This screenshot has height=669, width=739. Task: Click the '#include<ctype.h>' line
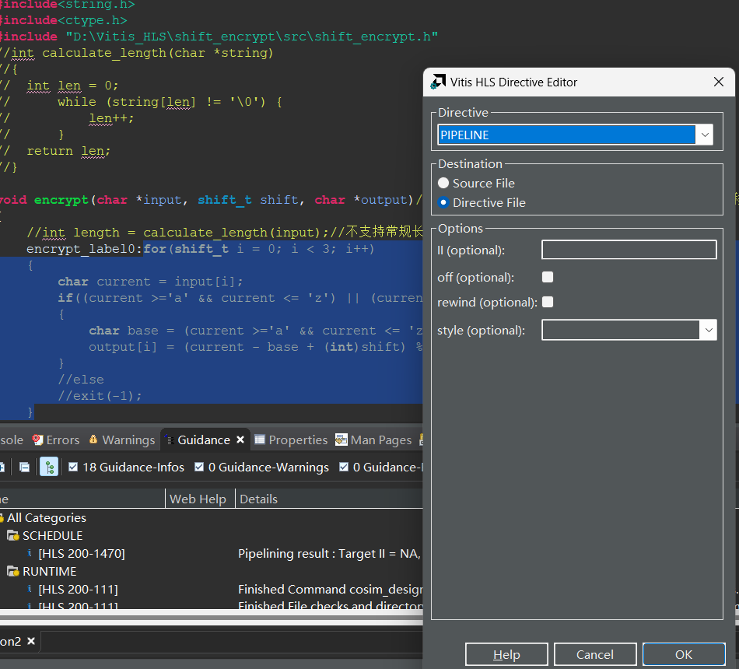pos(64,20)
